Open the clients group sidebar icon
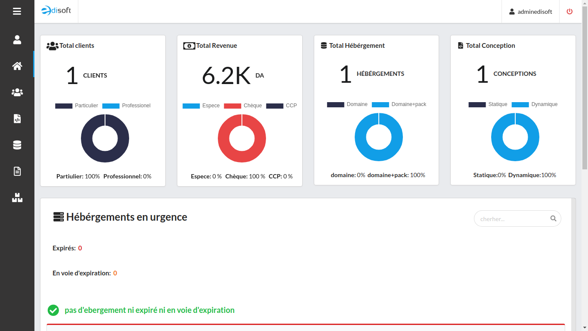Image resolution: width=588 pixels, height=331 pixels. click(x=17, y=92)
